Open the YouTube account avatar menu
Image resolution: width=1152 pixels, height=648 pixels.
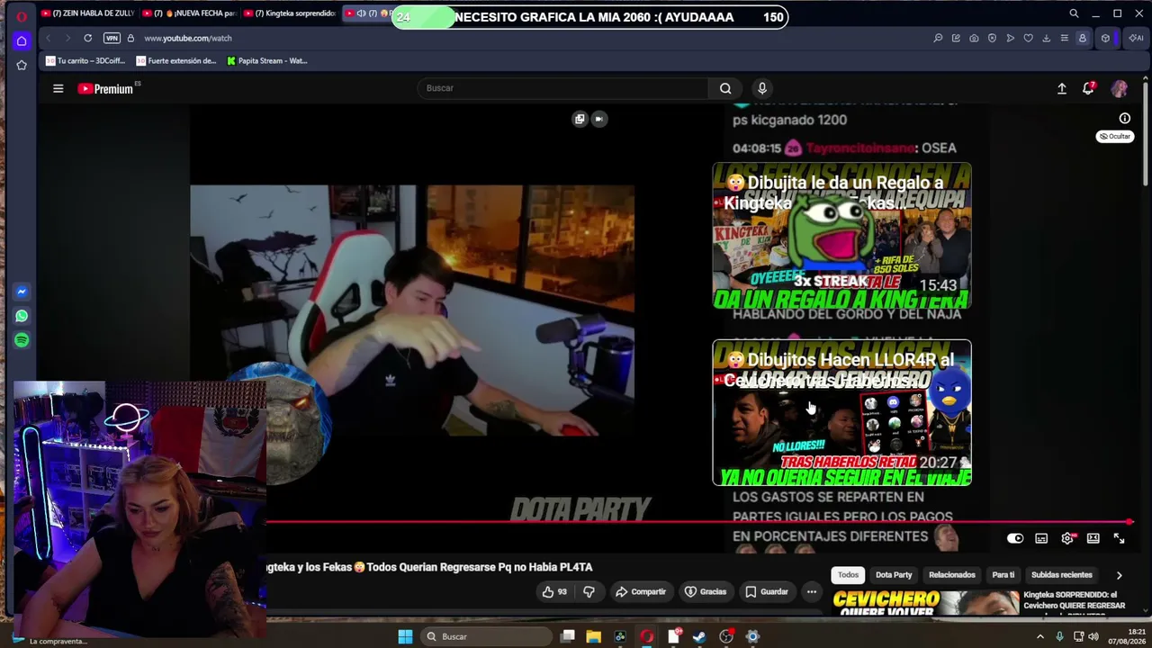coord(1120,88)
